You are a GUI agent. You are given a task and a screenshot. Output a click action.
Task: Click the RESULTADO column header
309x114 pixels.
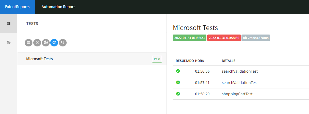point(185,61)
